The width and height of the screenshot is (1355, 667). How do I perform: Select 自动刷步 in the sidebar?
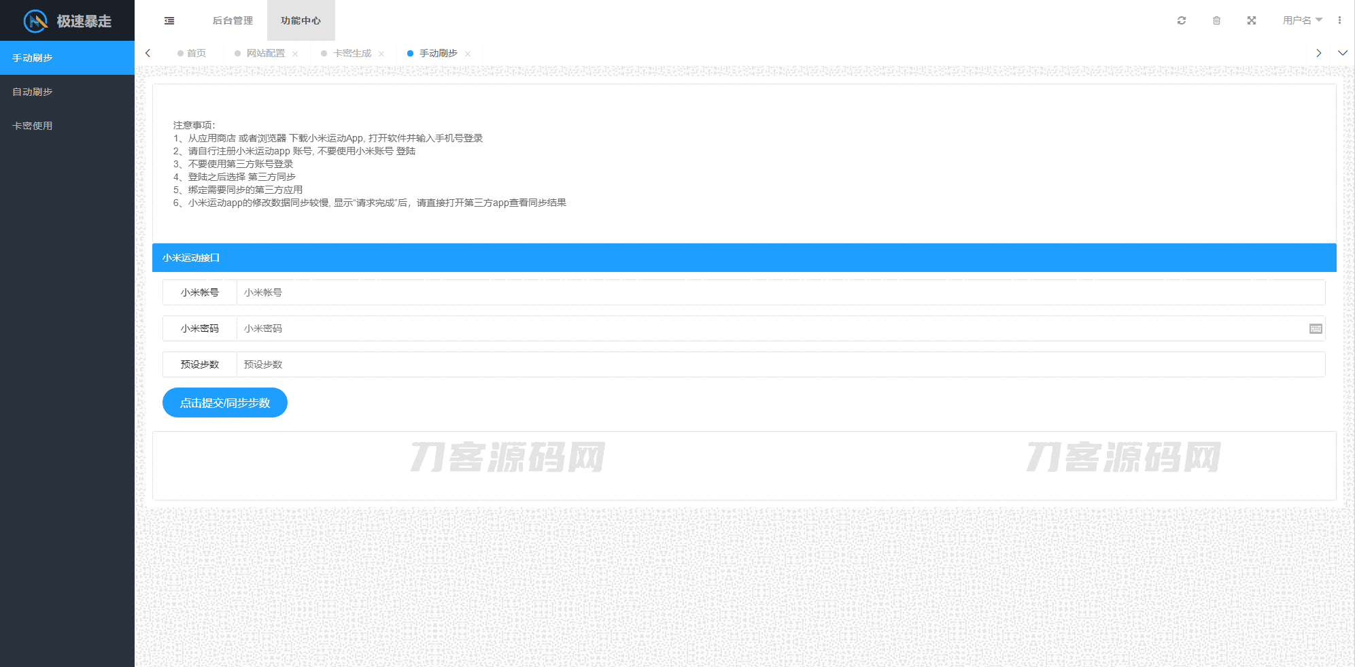click(67, 92)
